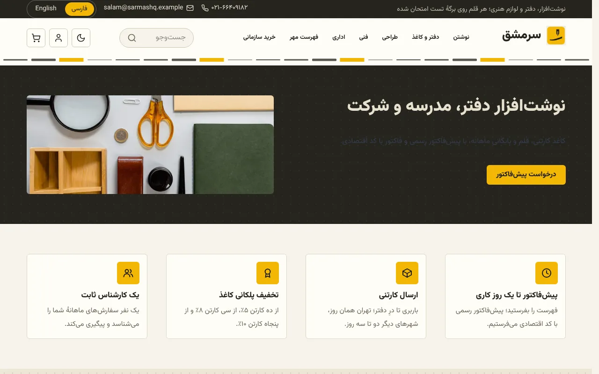Click description فهرست را بفرستید
The width and height of the screenshot is (599, 374).
tap(507, 317)
